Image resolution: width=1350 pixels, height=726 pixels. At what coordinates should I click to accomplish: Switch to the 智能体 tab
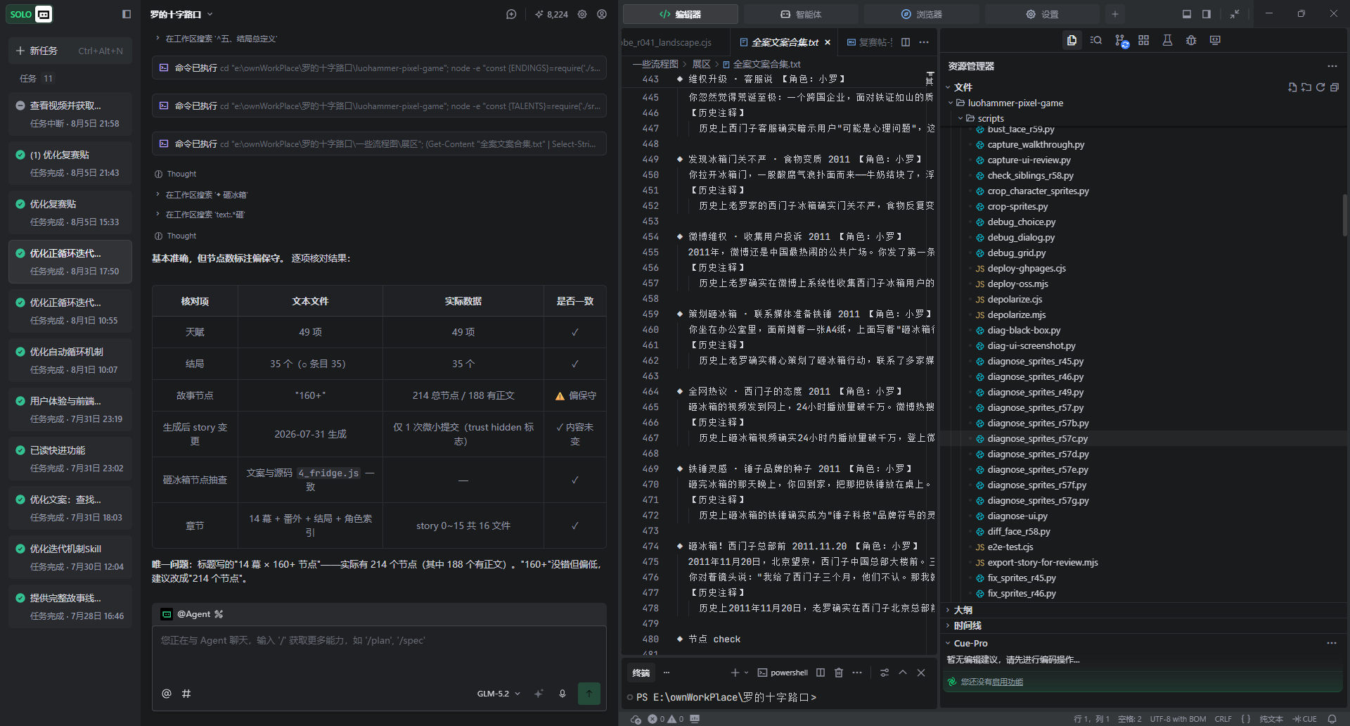(801, 14)
